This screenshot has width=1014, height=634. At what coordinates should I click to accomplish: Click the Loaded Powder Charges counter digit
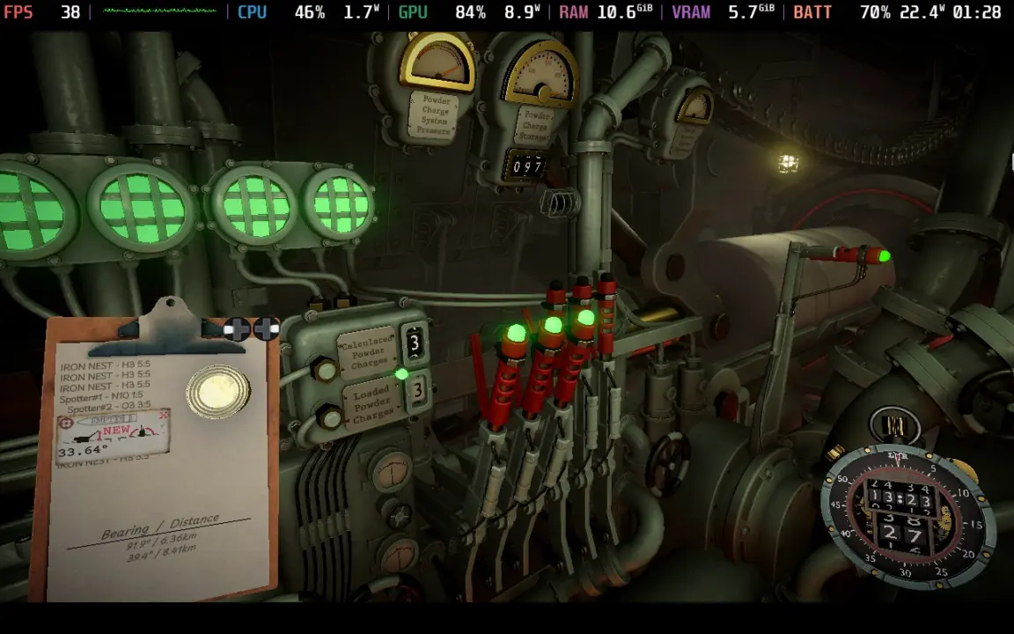pos(418,390)
